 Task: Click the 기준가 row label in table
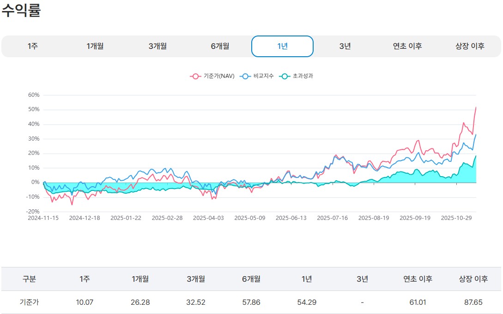(29, 302)
